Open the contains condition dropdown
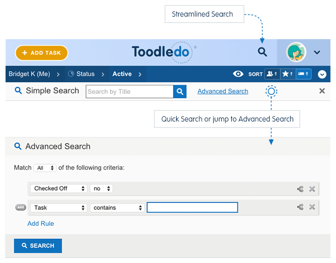 117,207
